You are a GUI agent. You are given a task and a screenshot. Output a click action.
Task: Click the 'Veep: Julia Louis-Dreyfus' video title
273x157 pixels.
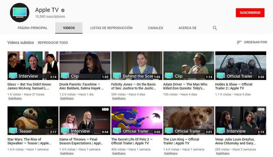click(235, 141)
